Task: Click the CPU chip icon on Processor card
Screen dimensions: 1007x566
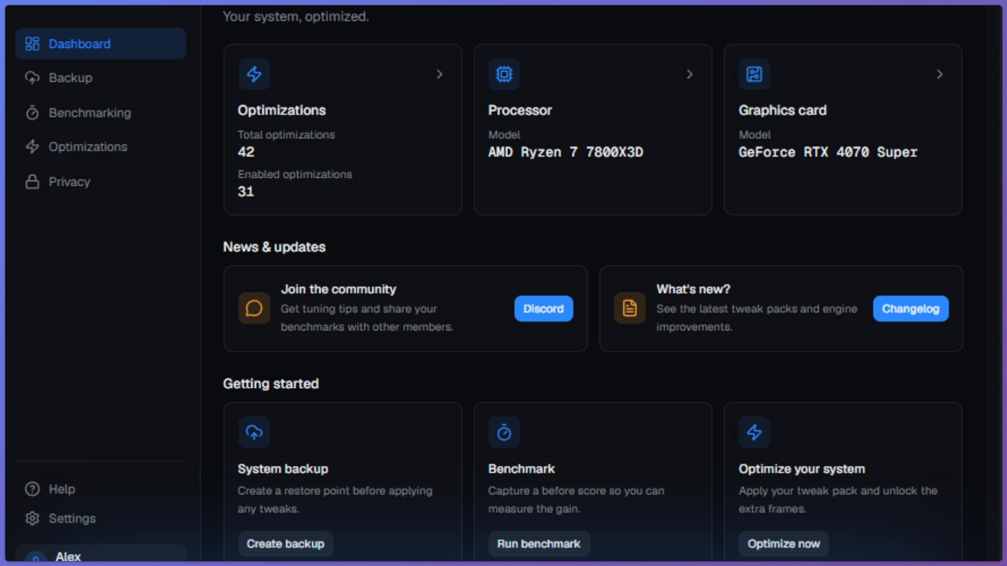Action: tap(504, 74)
